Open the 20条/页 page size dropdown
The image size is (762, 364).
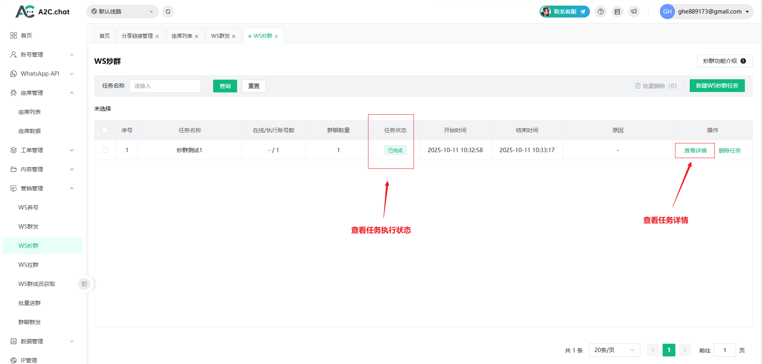click(614, 350)
